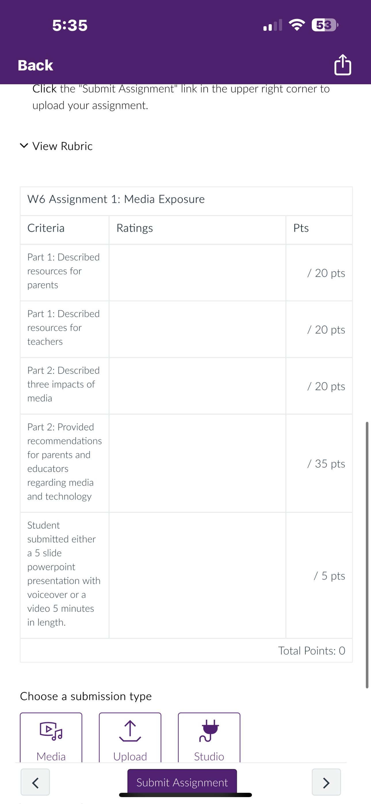The width and height of the screenshot is (371, 804).
Task: Tap the Wi-Fi status icon
Action: (x=297, y=25)
